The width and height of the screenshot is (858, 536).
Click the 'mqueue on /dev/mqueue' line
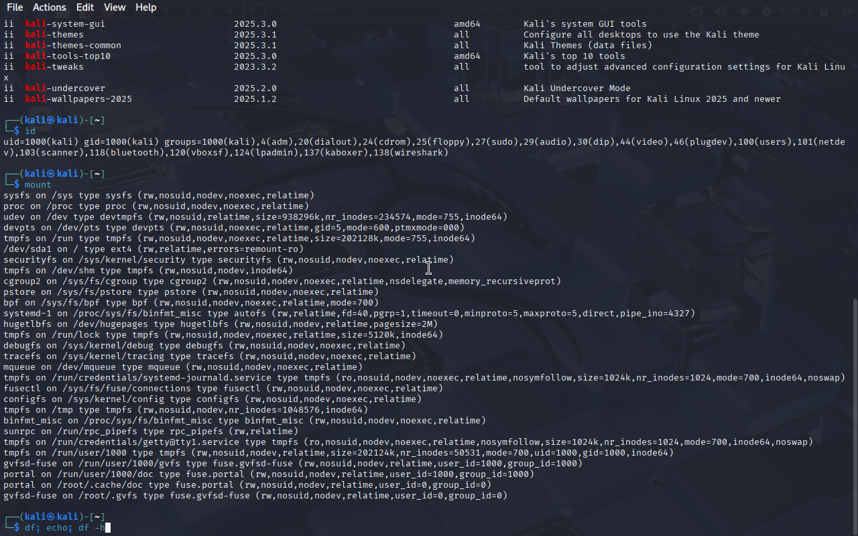click(183, 367)
